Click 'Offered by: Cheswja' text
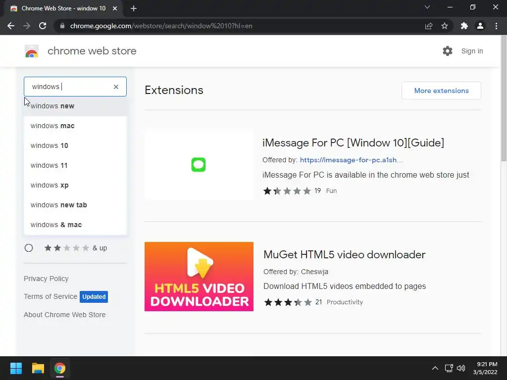 tap(296, 272)
